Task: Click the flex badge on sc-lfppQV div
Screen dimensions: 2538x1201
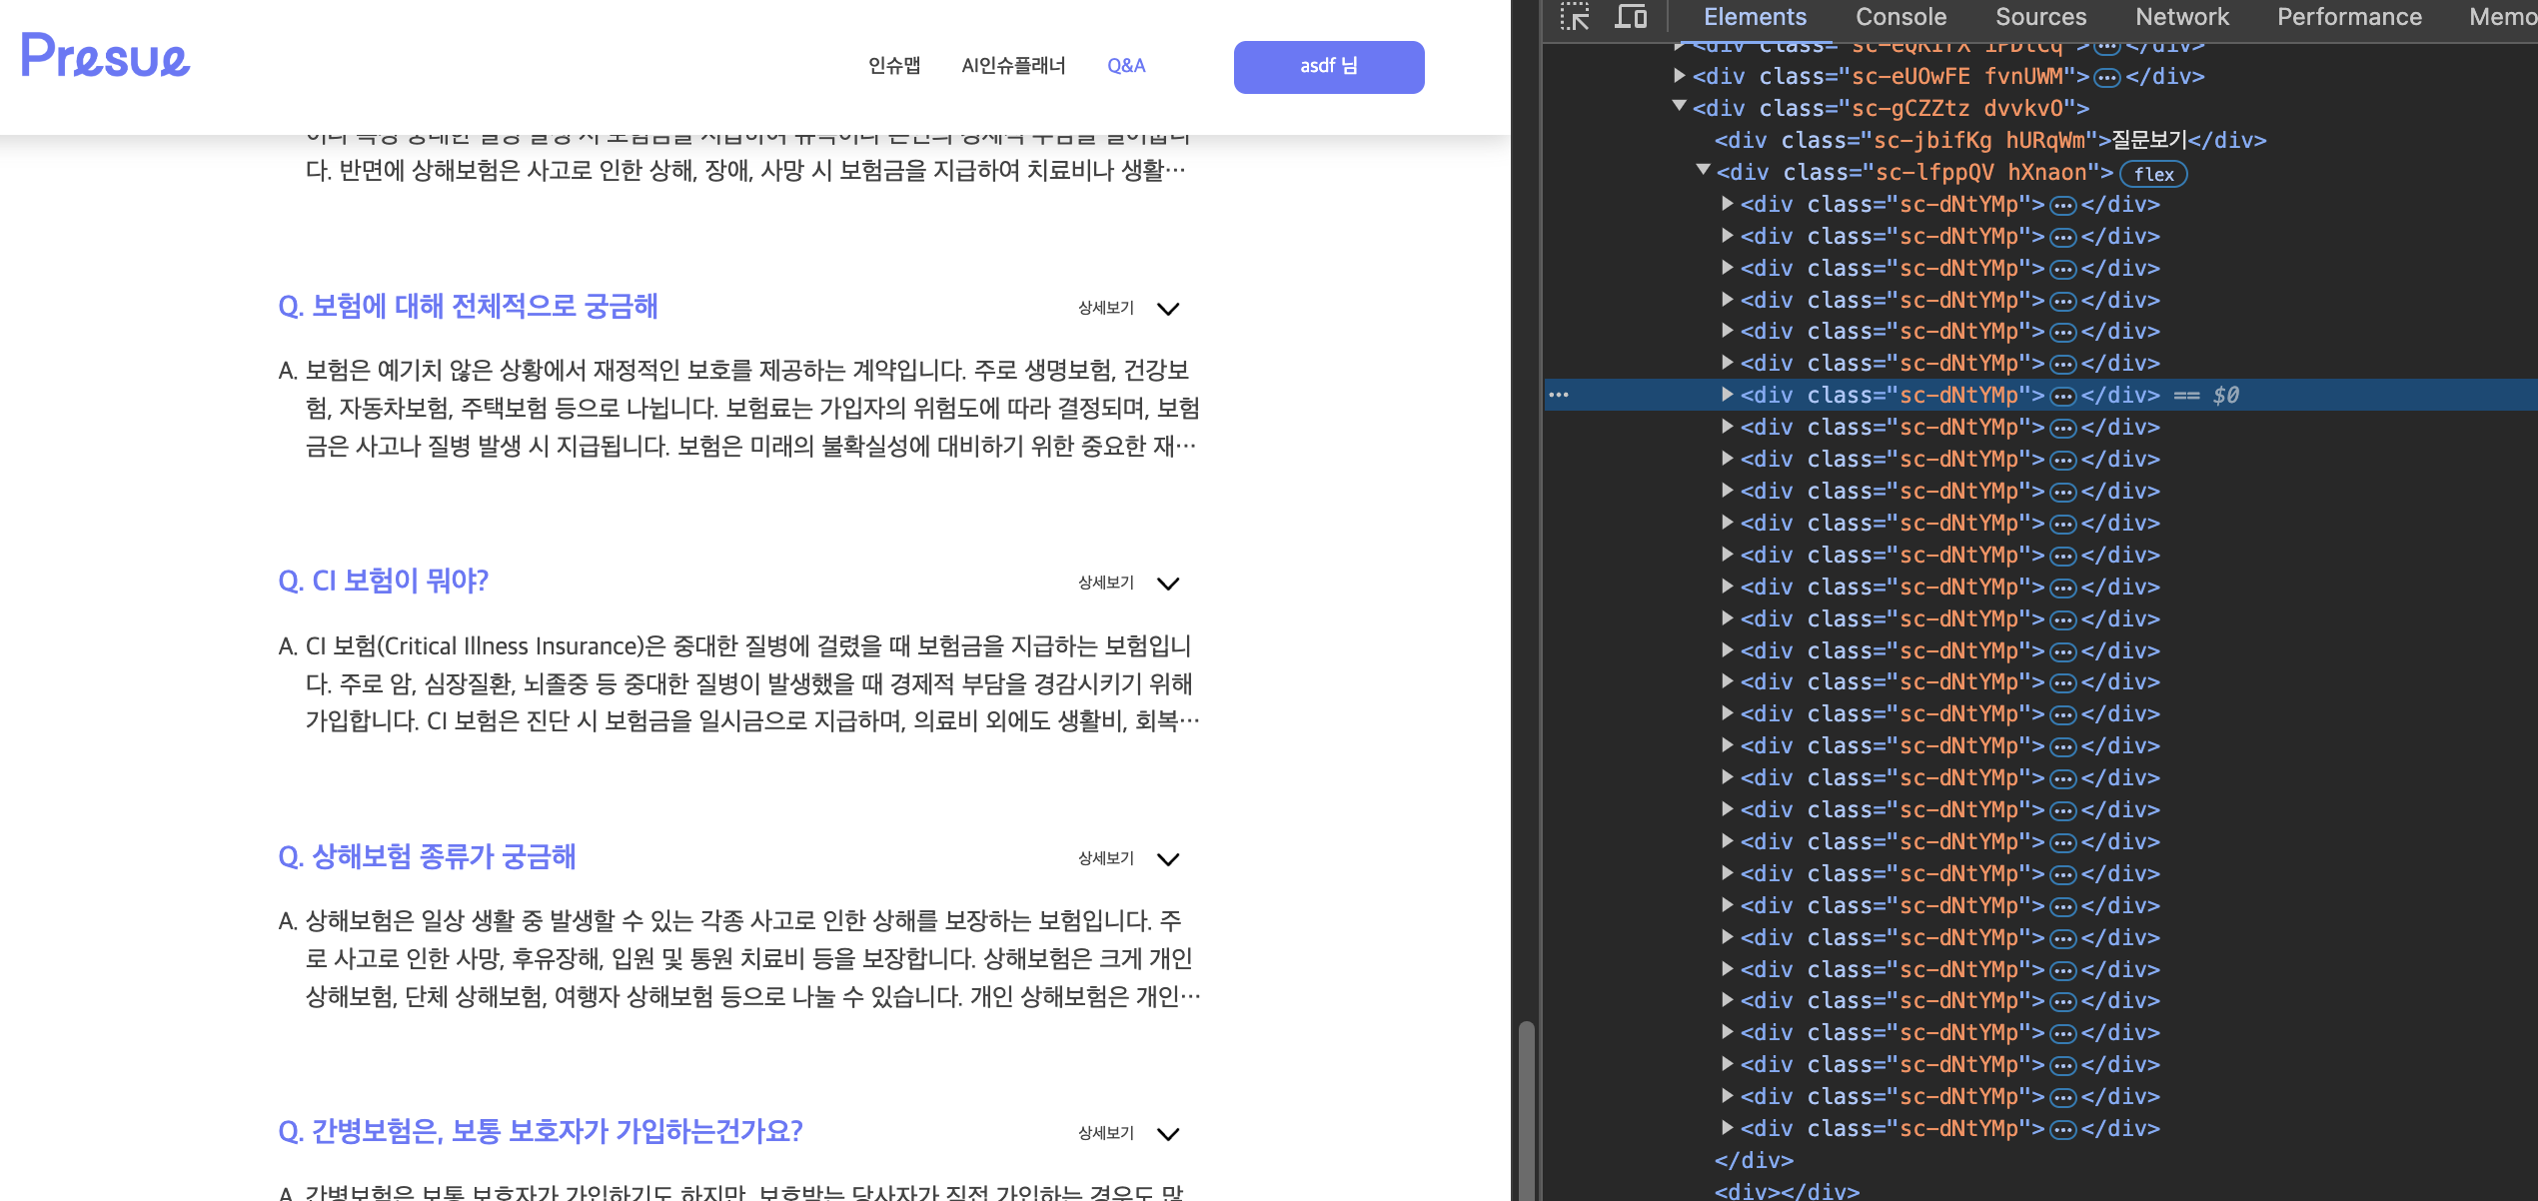Action: [2153, 174]
